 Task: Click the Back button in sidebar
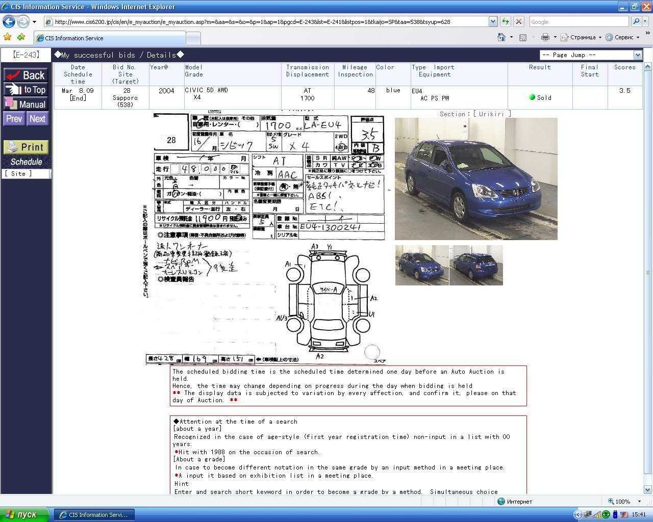26,75
